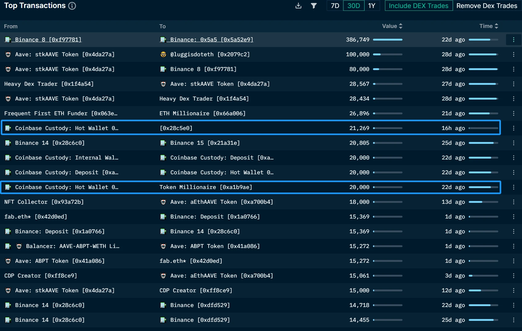Open three-dot menu for the 80,000 transaction
522x331 pixels.
[x=513, y=69]
